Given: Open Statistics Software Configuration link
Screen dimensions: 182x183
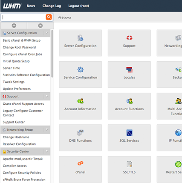Looking at the screenshot, I should 26,75.
